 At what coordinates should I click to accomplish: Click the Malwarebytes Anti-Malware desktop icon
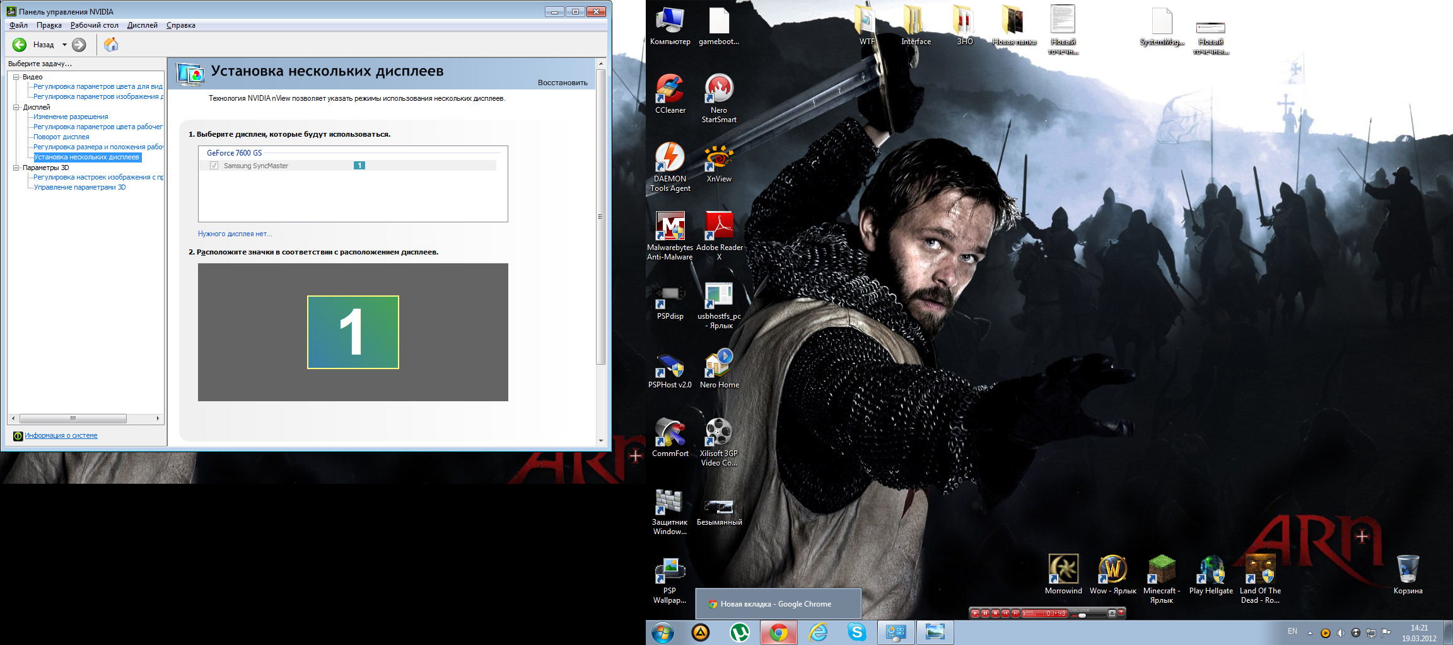click(670, 236)
